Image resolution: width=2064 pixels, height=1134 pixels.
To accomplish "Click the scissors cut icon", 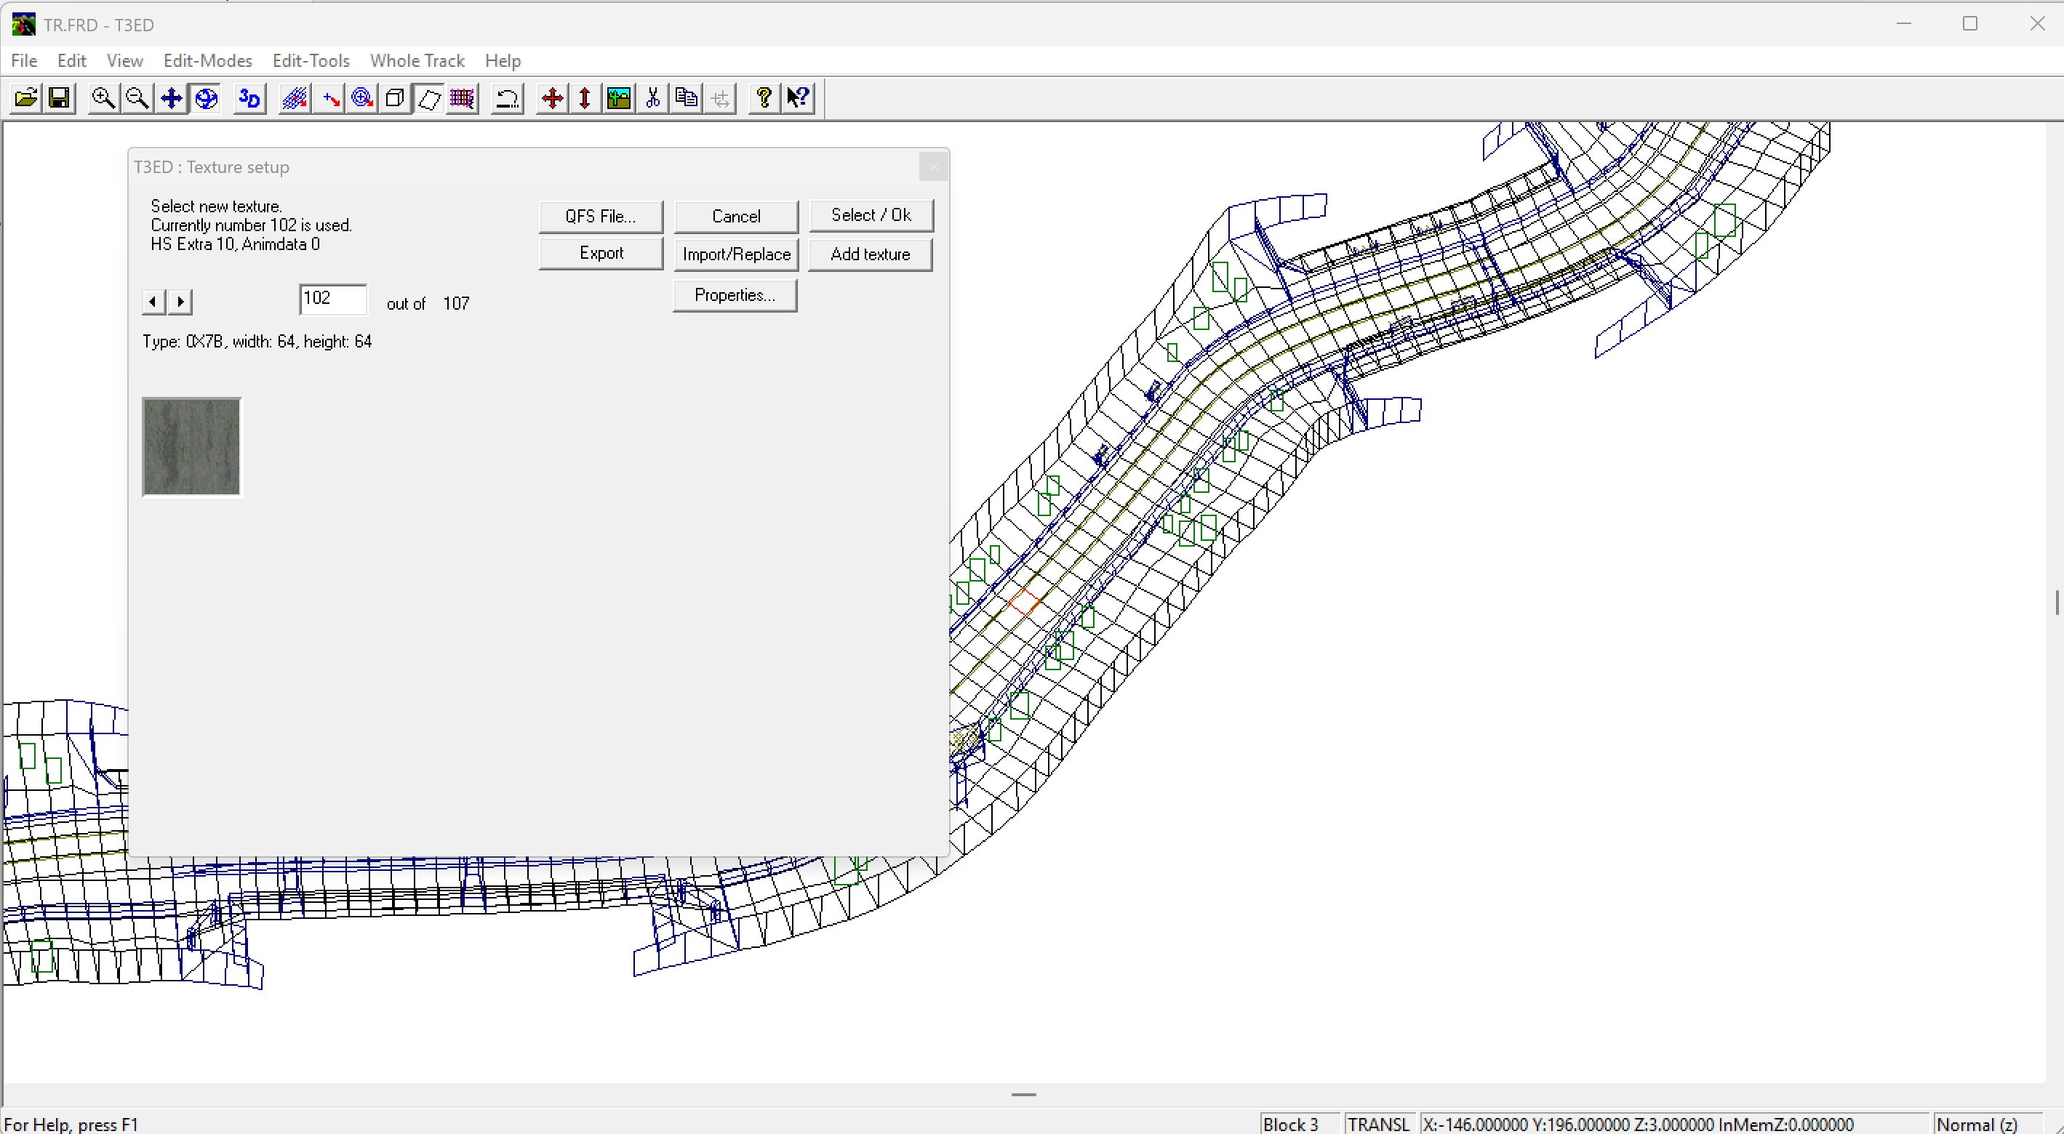I will [653, 99].
